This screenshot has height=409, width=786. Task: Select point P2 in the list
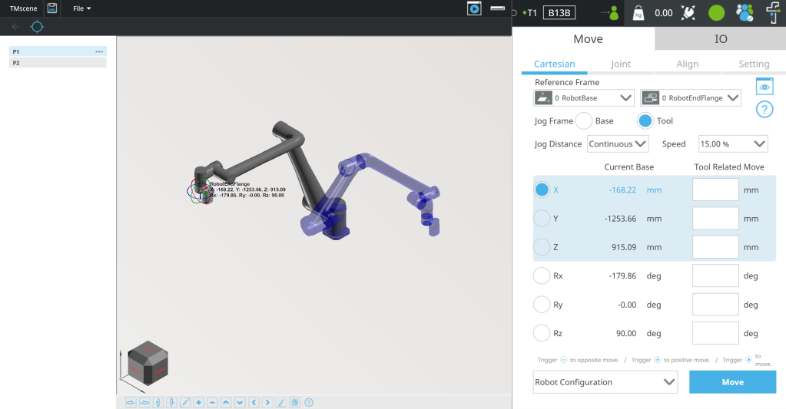(x=58, y=63)
